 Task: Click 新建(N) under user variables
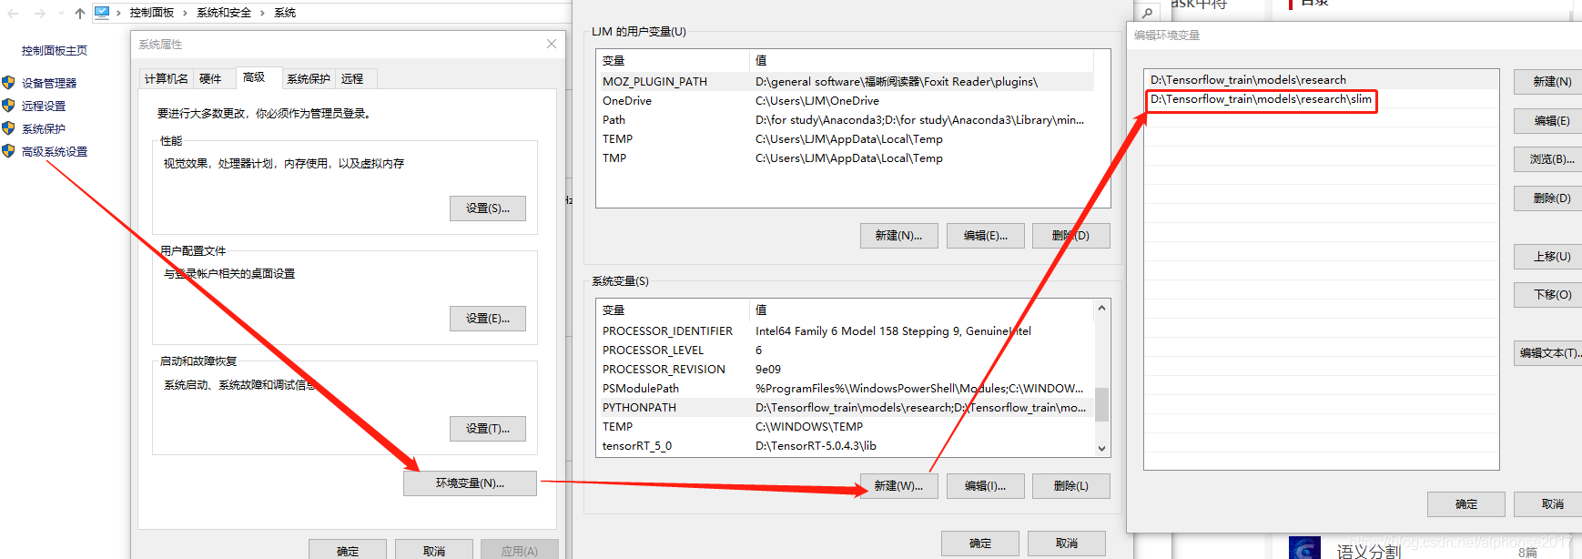click(898, 236)
